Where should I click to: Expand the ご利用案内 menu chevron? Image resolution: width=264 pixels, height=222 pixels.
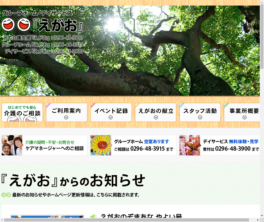pyautogui.click(x=66, y=117)
